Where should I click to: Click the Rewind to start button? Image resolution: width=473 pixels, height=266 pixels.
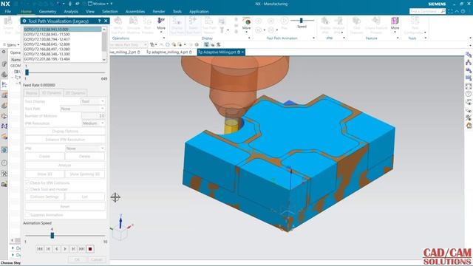[40, 249]
